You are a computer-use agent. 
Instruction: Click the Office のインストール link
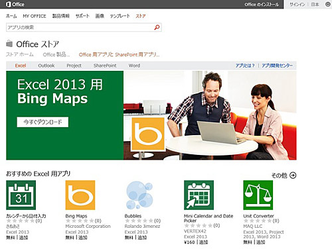tap(262, 4)
